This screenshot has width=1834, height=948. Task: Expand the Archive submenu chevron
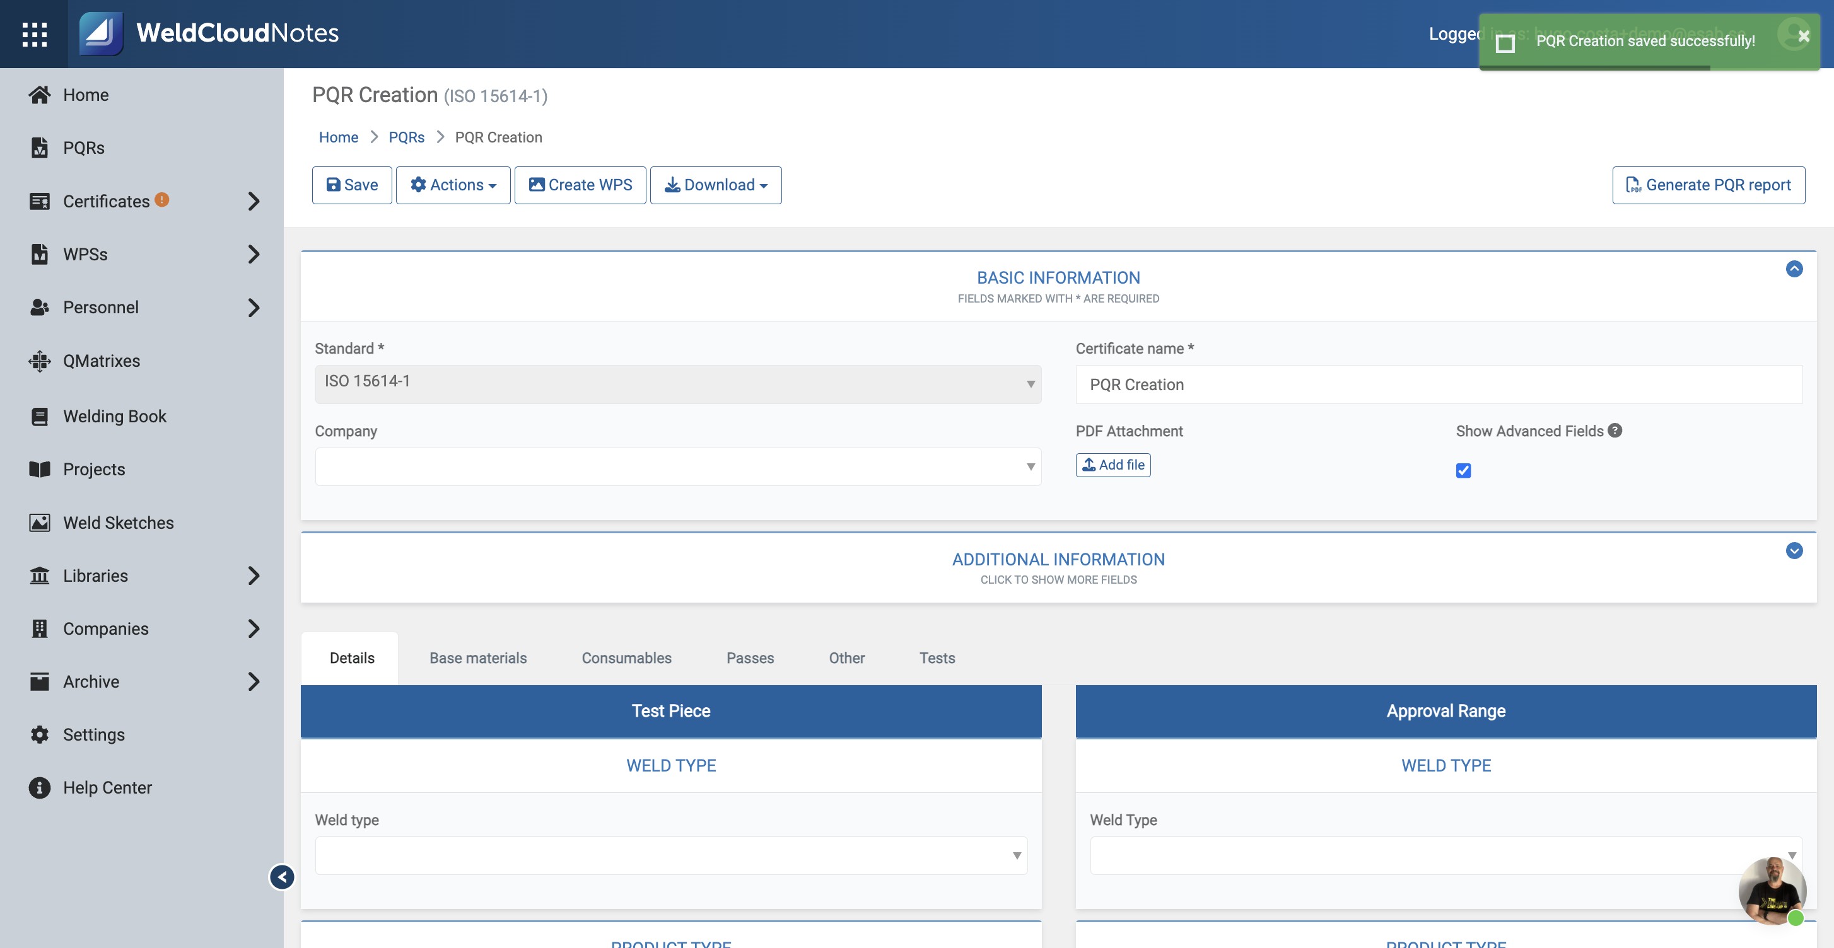coord(254,681)
